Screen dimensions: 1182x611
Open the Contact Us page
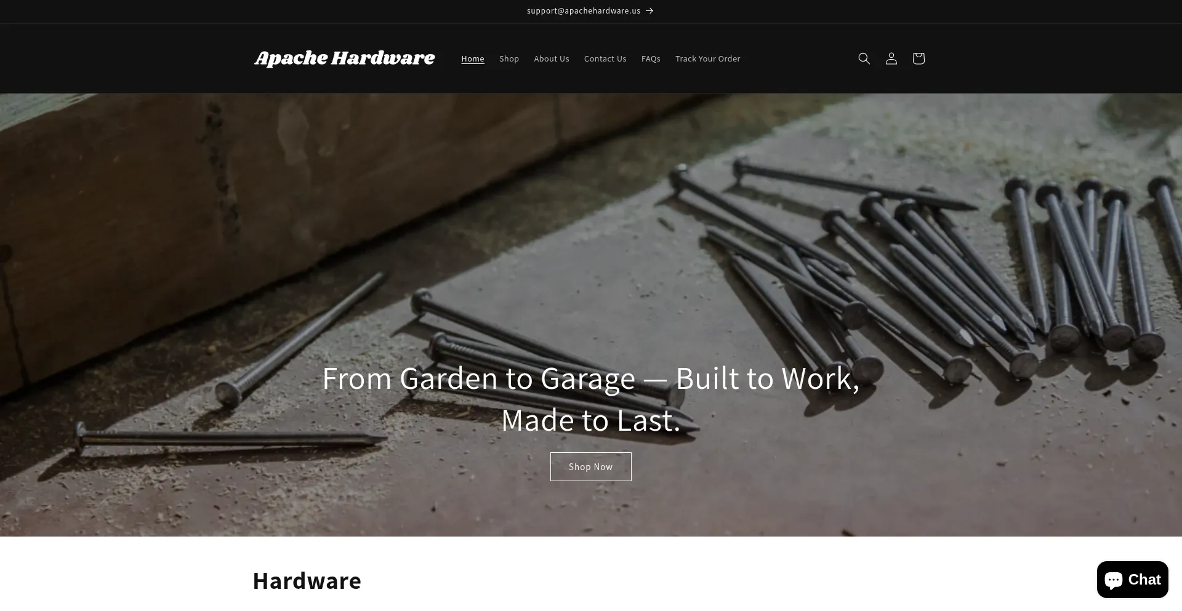[605, 59]
